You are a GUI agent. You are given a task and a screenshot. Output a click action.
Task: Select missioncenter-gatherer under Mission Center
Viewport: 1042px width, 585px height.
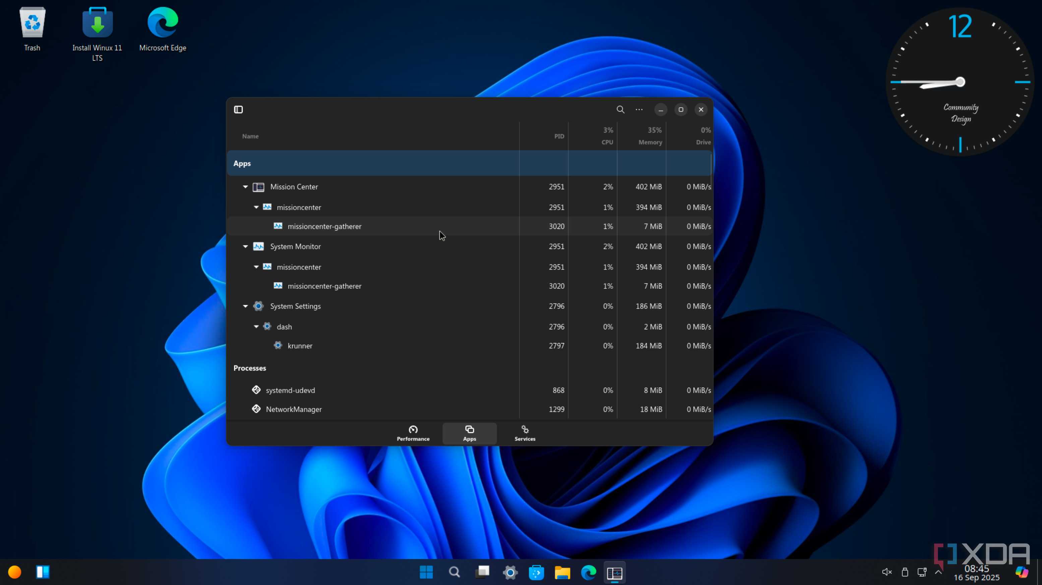coord(469,226)
